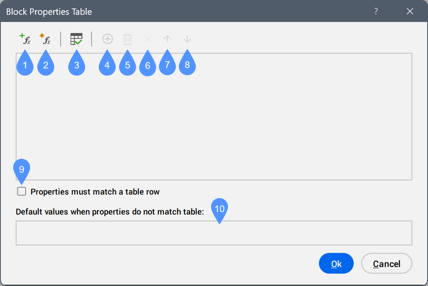The height and width of the screenshot is (286, 428).
Task: Click the add properties fx icon
Action: [x=25, y=39]
